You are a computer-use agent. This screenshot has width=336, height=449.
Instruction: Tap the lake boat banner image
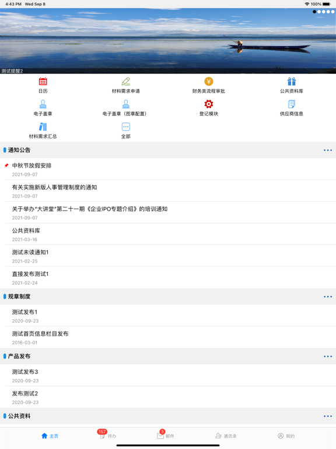[x=168, y=41]
